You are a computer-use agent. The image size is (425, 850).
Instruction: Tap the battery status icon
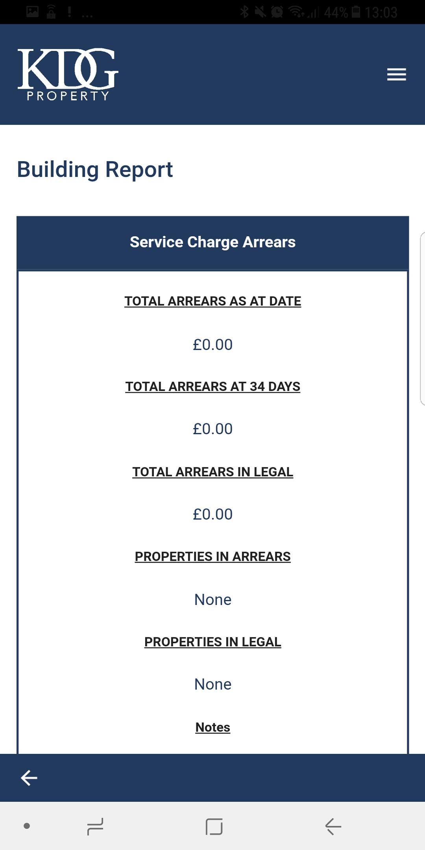[356, 12]
